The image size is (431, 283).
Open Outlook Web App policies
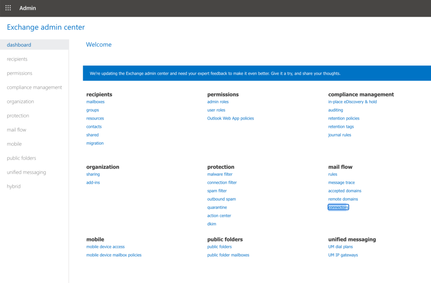pos(230,118)
